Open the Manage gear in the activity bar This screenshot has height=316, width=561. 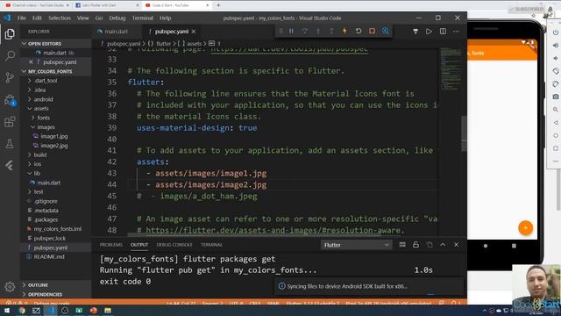pyautogui.click(x=10, y=287)
